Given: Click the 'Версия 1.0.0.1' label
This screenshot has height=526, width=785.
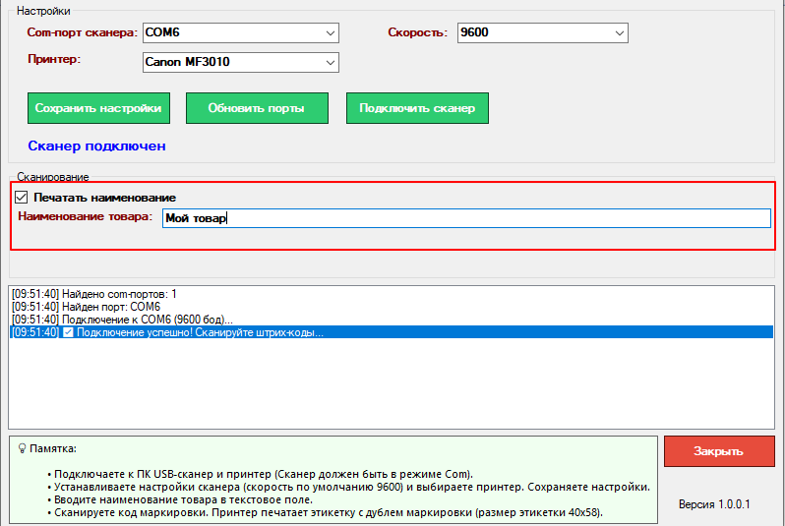Looking at the screenshot, I should [x=714, y=504].
